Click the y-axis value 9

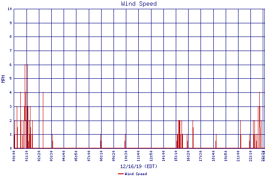[11, 23]
